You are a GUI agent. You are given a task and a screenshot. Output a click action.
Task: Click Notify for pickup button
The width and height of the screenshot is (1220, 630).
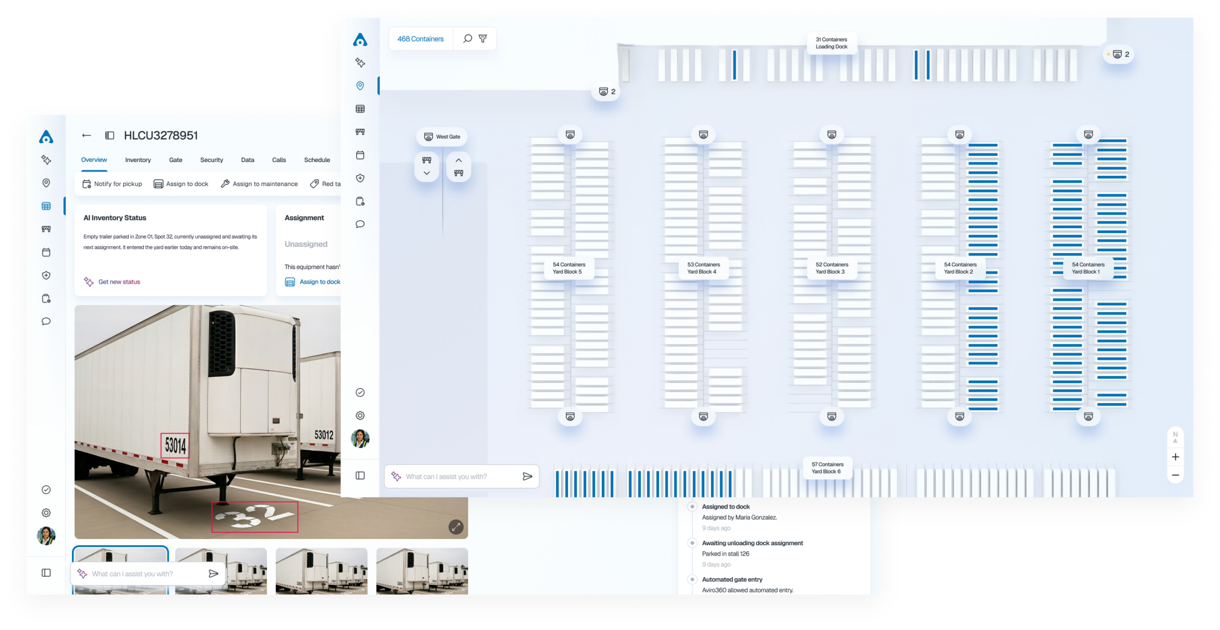[112, 184]
